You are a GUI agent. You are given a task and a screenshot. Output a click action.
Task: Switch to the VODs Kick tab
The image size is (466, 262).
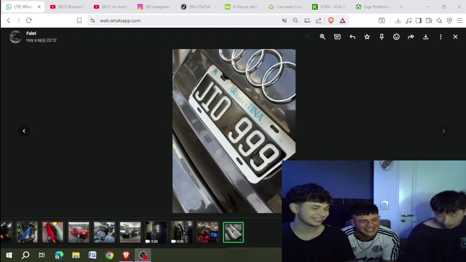click(329, 7)
